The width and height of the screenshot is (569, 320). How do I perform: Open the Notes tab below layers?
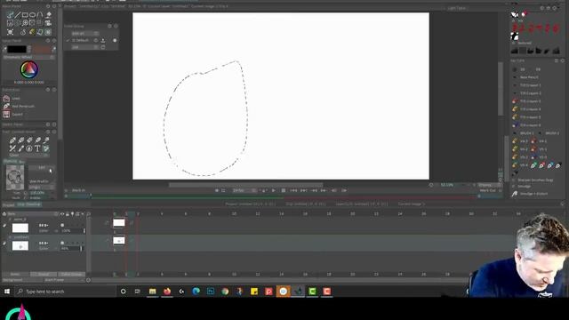15,275
